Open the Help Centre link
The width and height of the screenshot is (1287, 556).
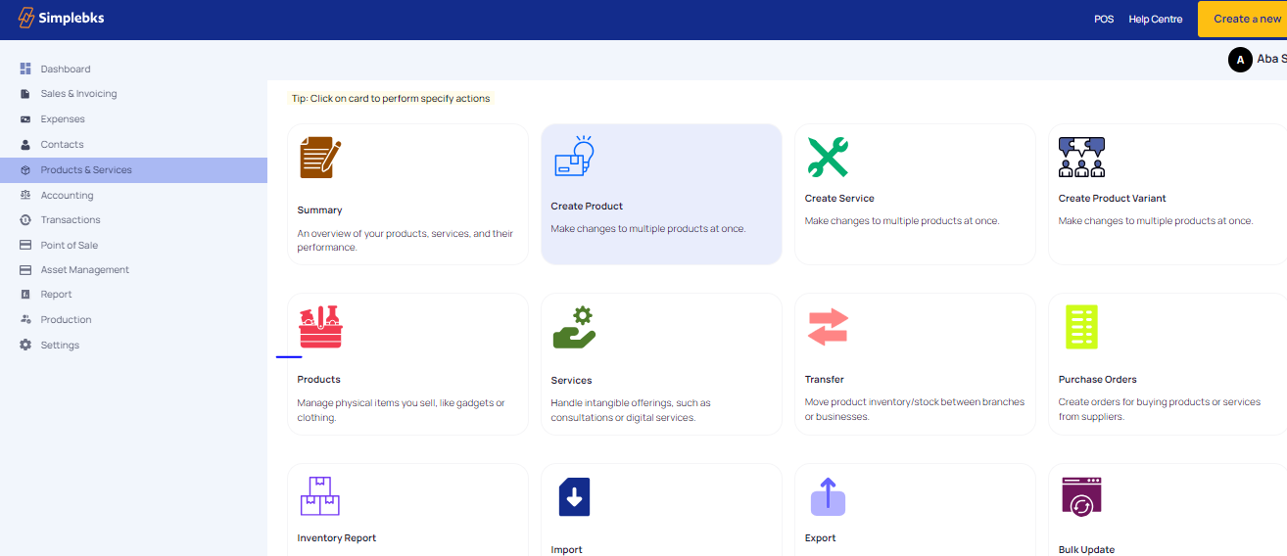pos(1155,20)
